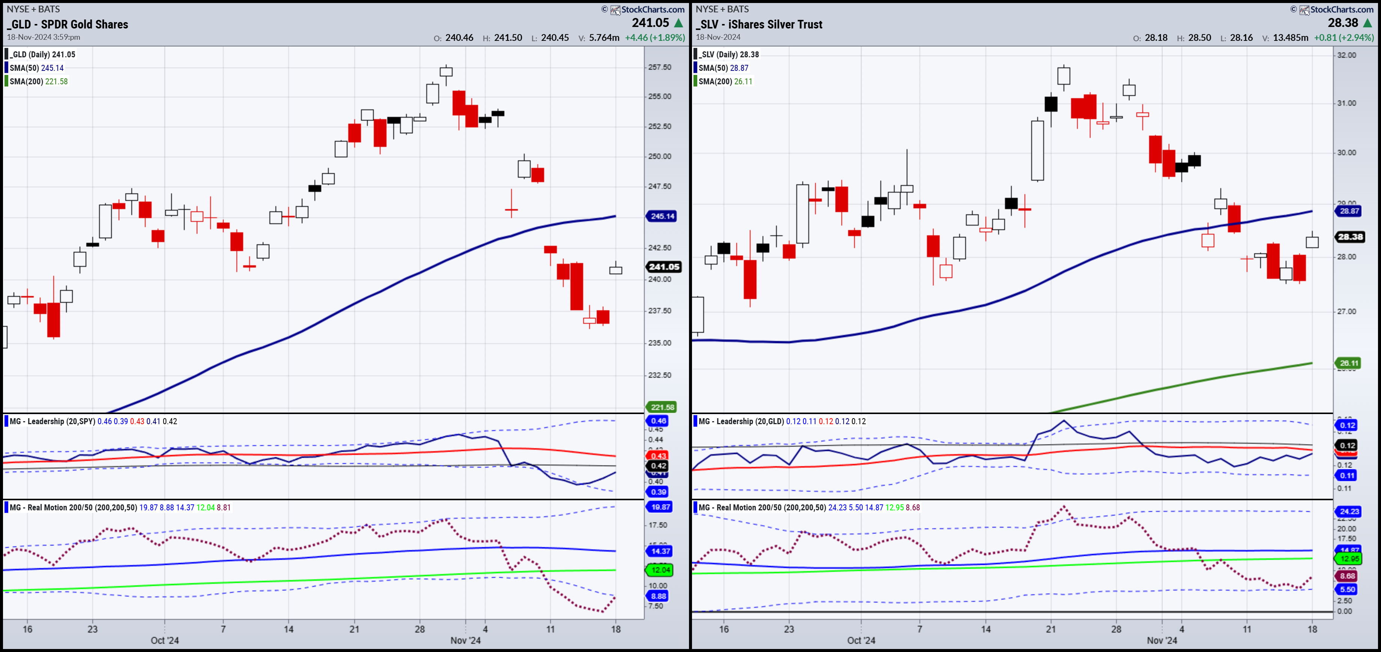Click the 18 date label on GLD axis
This screenshot has height=652, width=1381.
[x=615, y=629]
